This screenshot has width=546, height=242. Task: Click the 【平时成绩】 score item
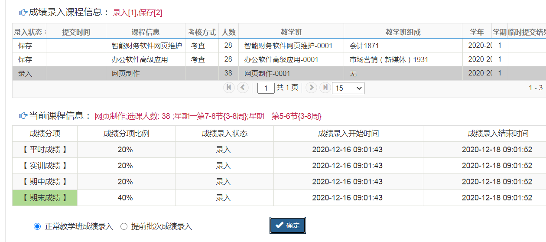pyautogui.click(x=45, y=150)
